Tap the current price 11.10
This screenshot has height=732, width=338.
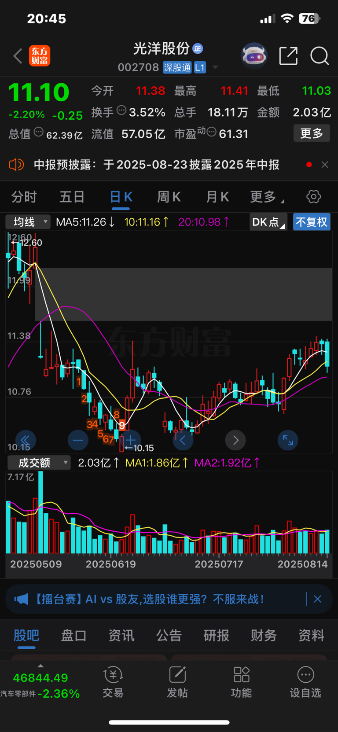pyautogui.click(x=39, y=92)
